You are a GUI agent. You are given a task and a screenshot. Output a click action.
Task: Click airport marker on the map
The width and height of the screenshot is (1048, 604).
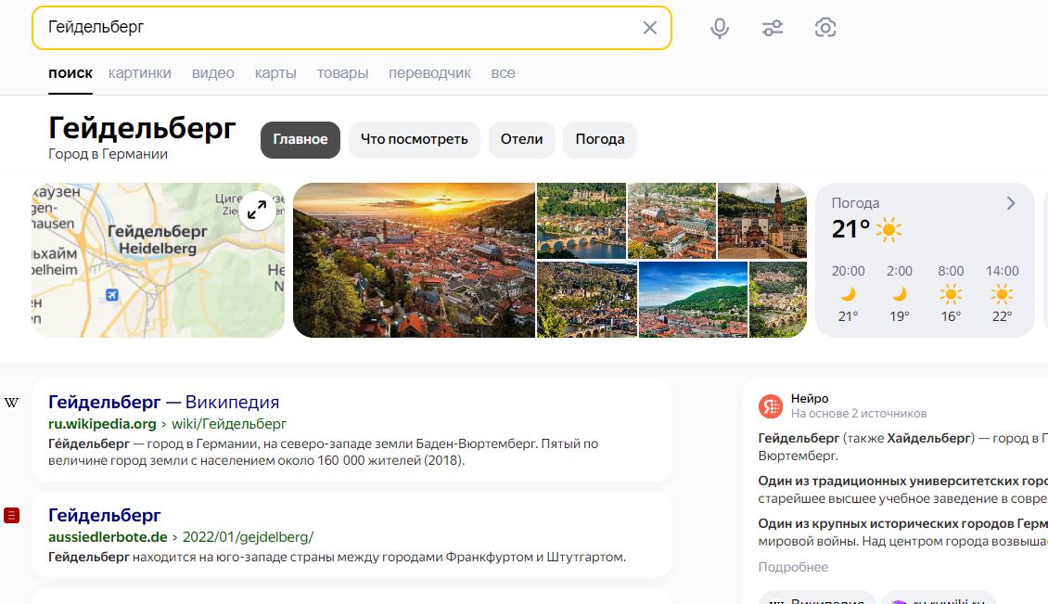111,295
